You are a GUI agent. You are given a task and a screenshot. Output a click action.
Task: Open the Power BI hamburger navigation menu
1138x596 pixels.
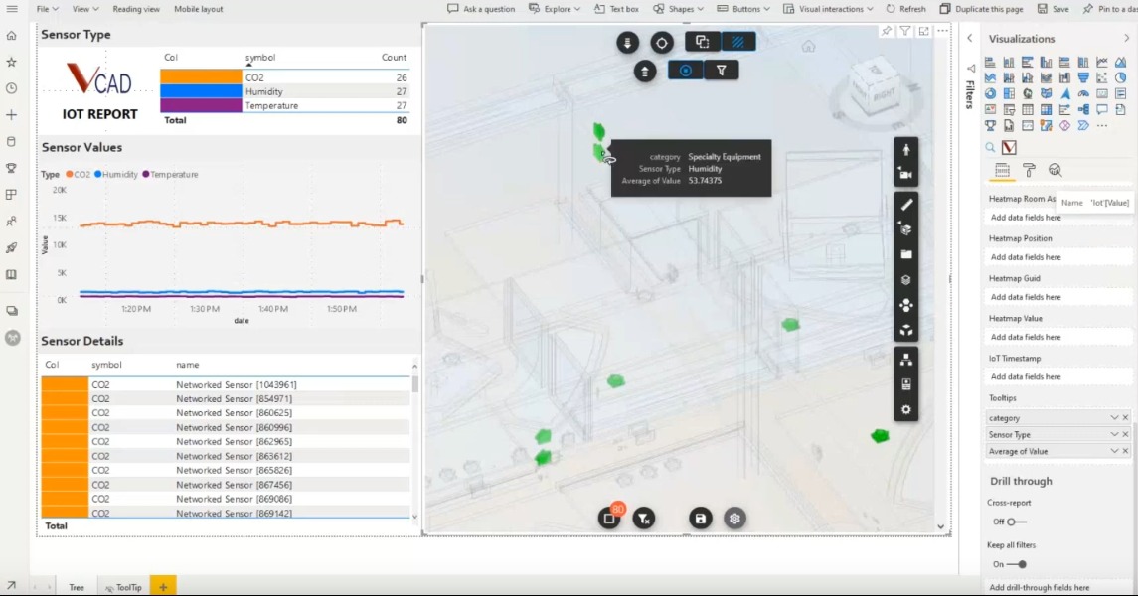point(12,9)
